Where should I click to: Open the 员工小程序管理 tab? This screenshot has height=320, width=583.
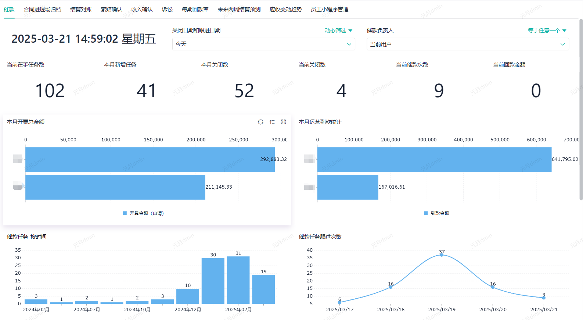330,10
